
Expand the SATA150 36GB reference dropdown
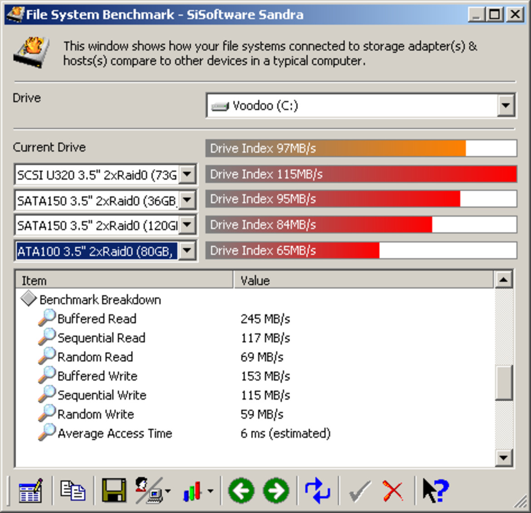[187, 200]
